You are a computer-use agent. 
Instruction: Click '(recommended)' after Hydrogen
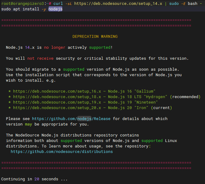[185, 97]
